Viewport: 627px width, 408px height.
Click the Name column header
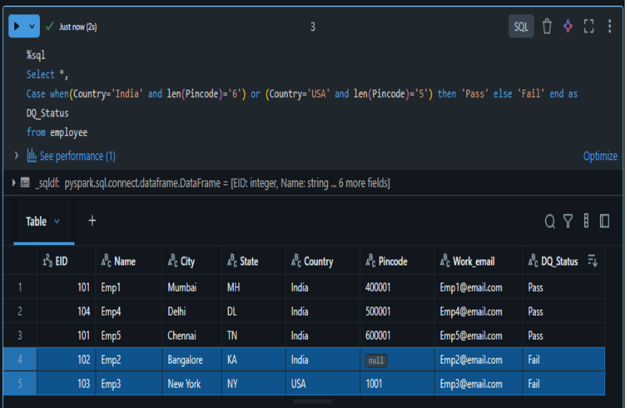click(129, 261)
